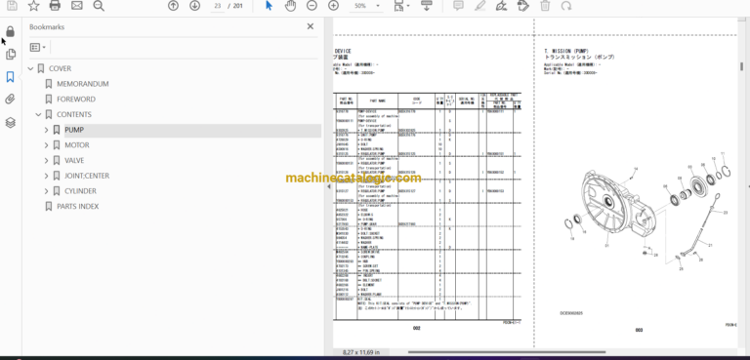Open the layers panel
The height and width of the screenshot is (360, 750).
[11, 122]
